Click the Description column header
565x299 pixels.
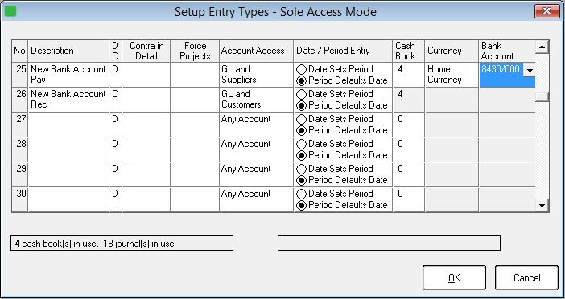pos(68,51)
